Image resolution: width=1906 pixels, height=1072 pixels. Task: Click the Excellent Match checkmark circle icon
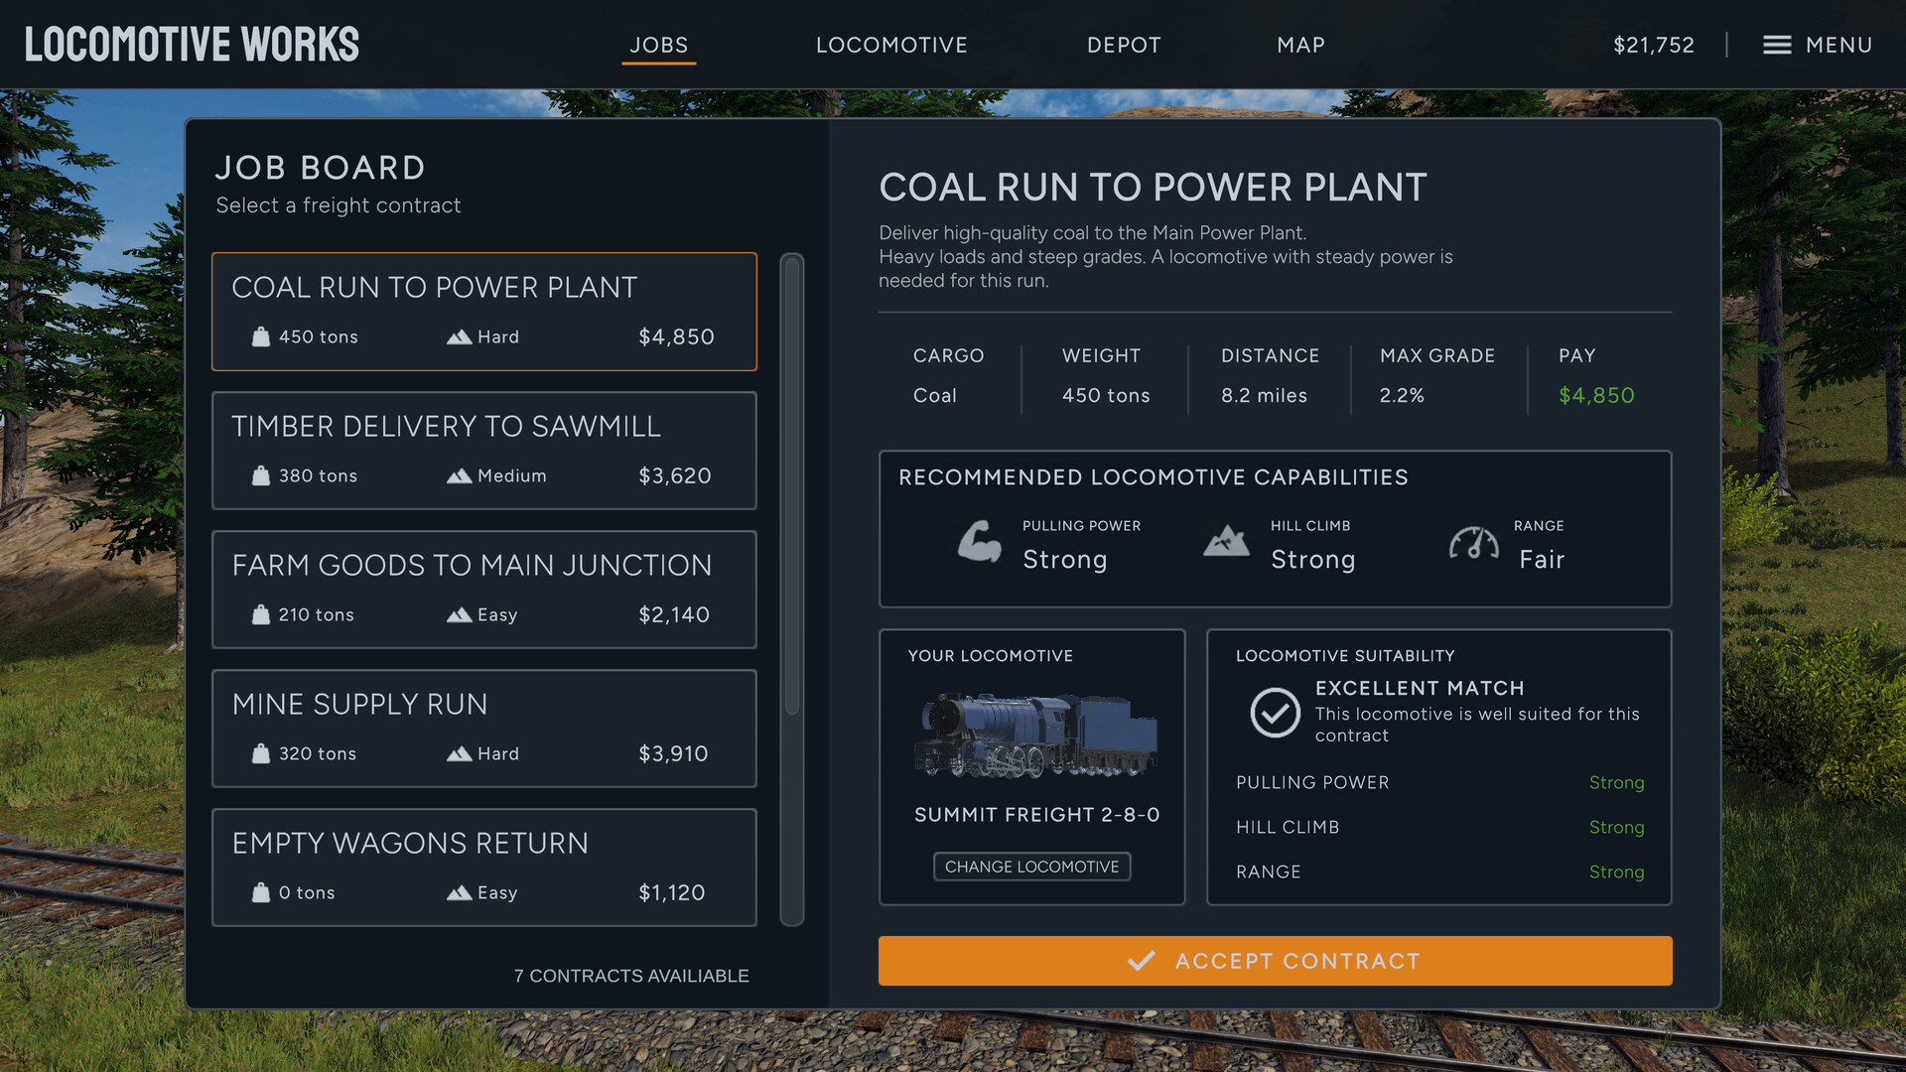click(x=1275, y=712)
